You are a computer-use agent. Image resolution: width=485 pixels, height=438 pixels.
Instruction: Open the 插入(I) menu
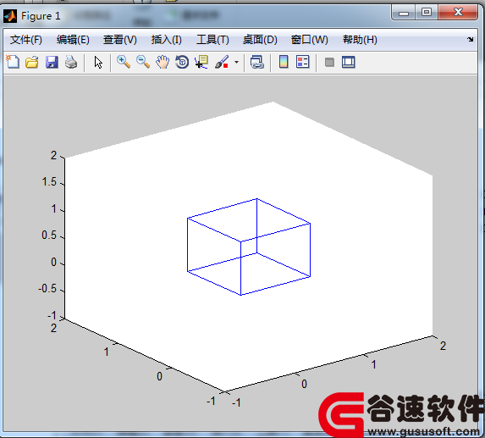pos(167,40)
